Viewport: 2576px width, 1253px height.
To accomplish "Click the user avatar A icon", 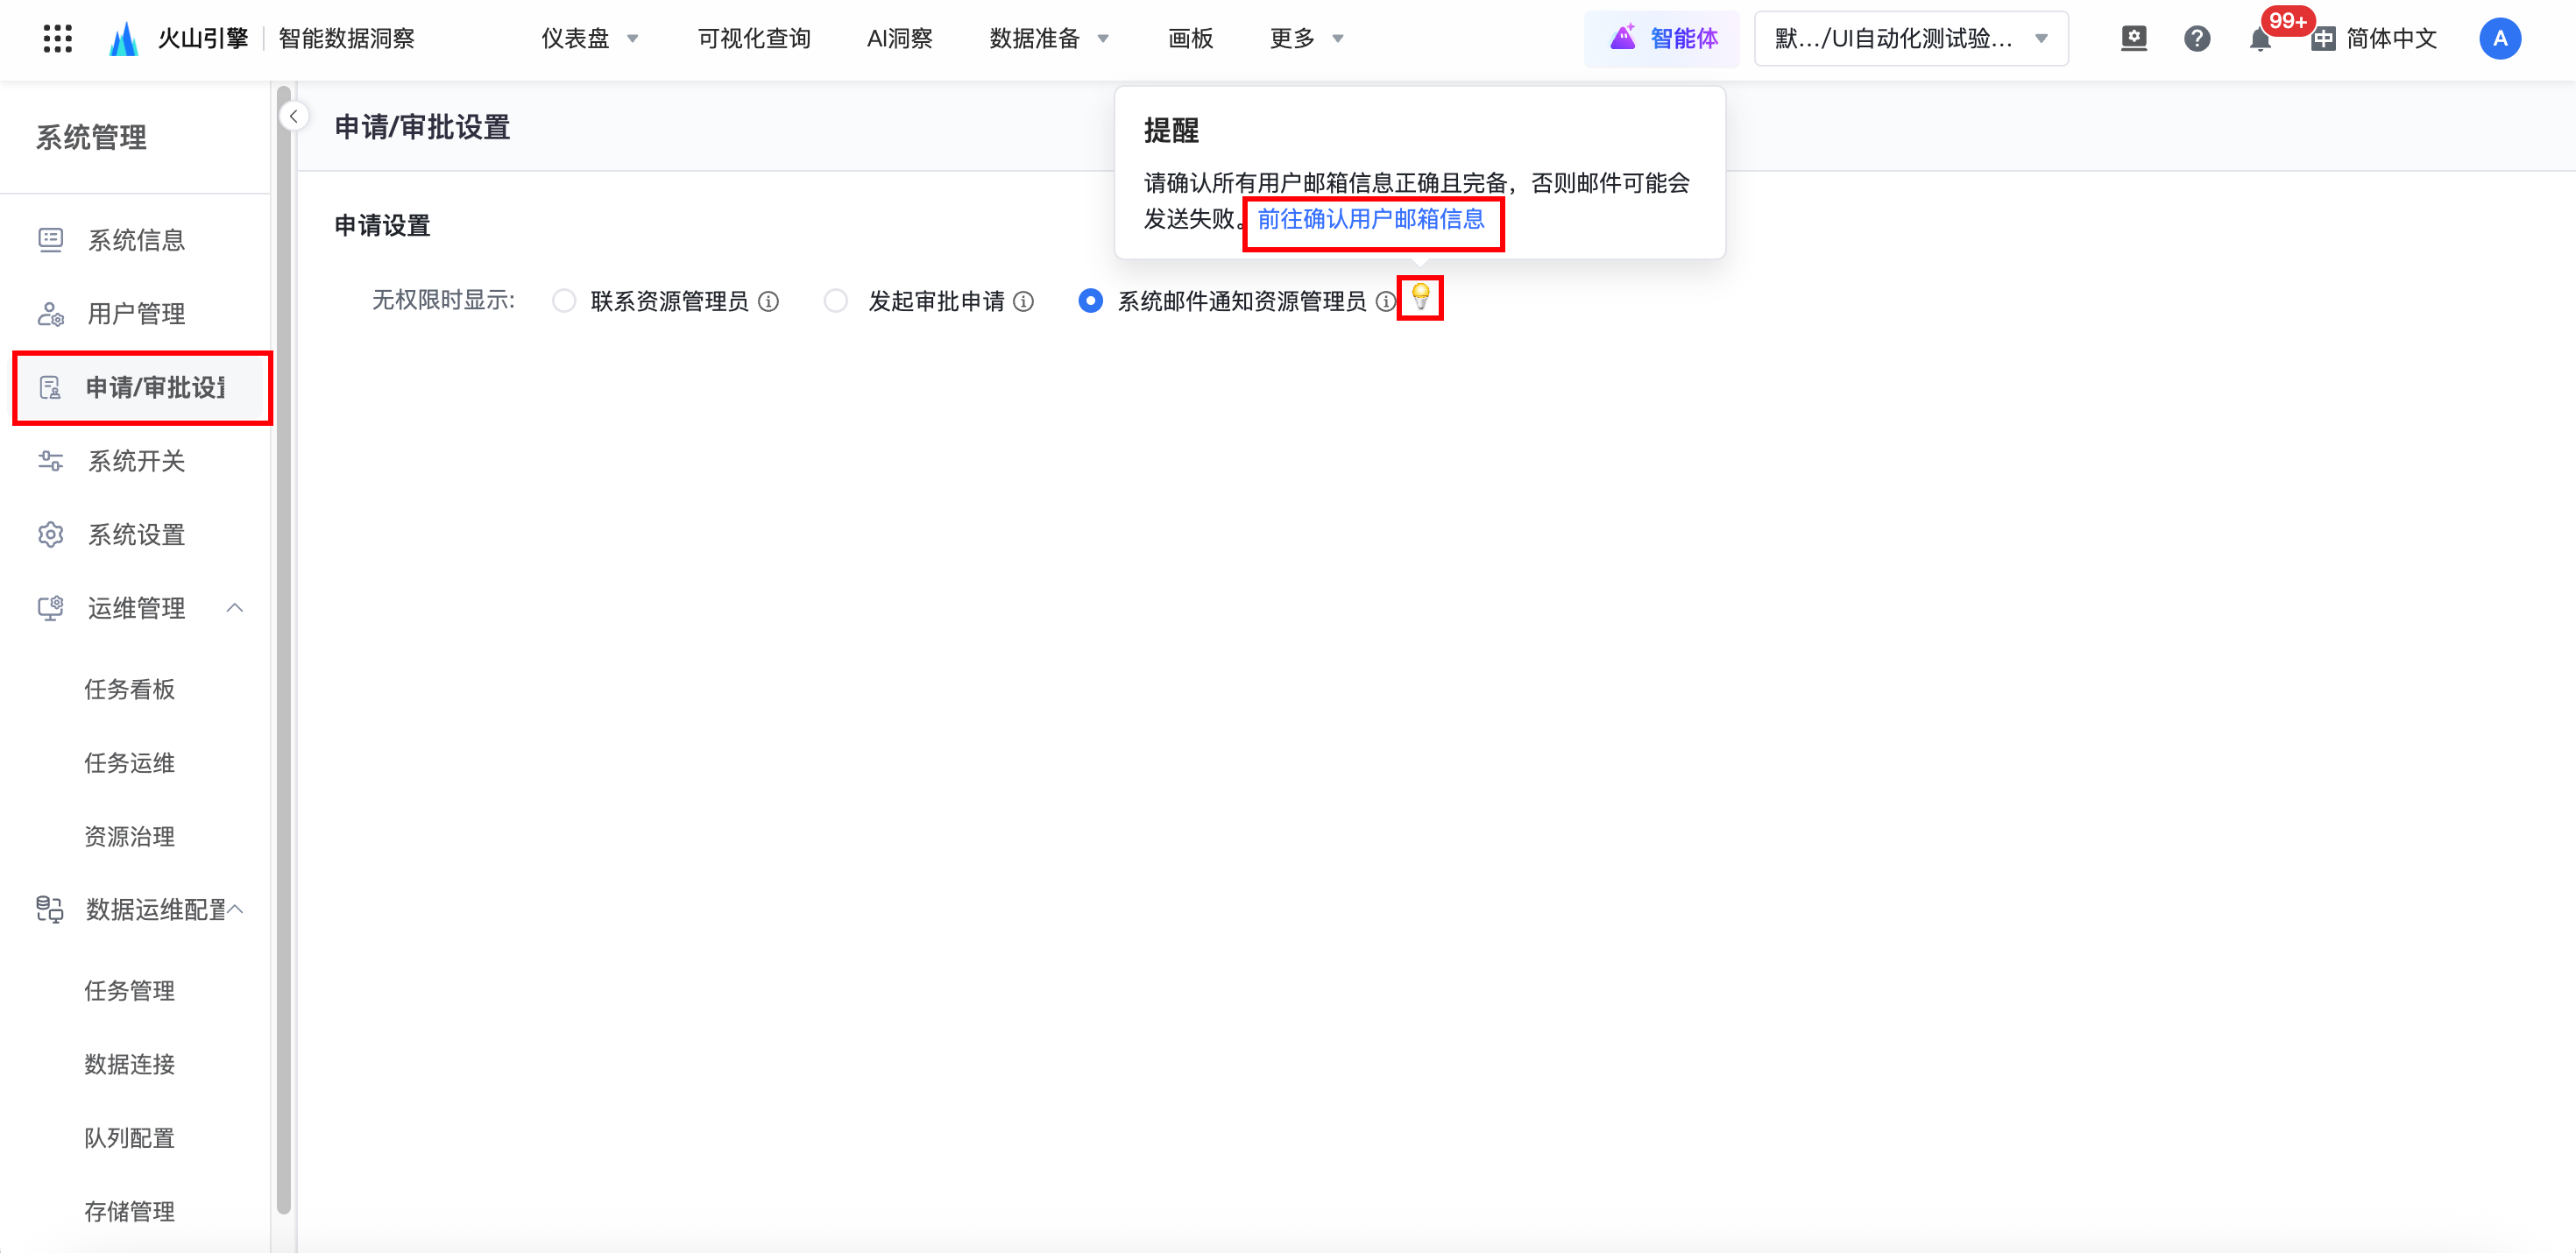I will pyautogui.click(x=2499, y=39).
